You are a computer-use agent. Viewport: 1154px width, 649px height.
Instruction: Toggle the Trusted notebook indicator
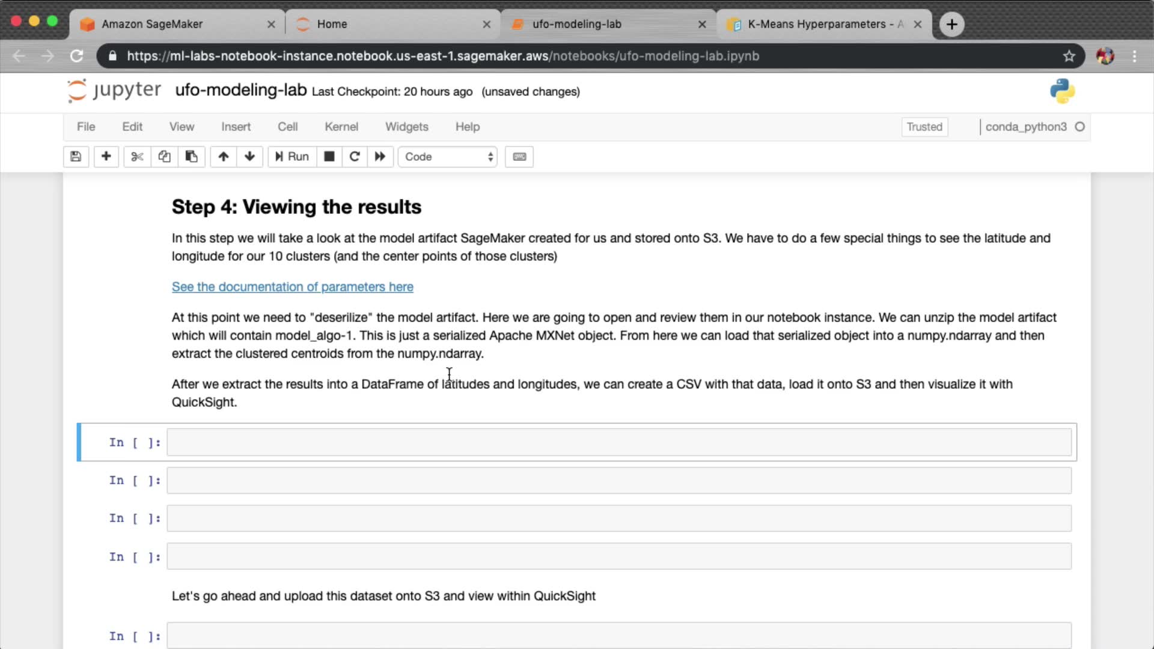pos(924,127)
